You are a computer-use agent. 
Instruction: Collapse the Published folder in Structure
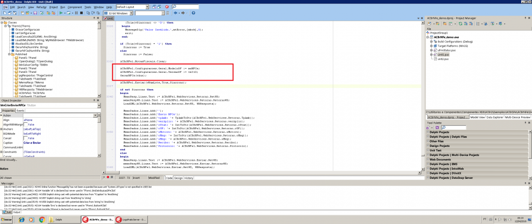pyautogui.click(x=10, y=54)
